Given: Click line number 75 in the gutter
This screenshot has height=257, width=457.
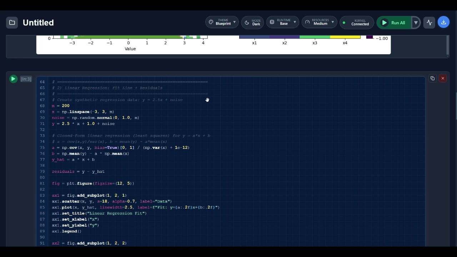Looking at the screenshot, I should pyautogui.click(x=42, y=148).
